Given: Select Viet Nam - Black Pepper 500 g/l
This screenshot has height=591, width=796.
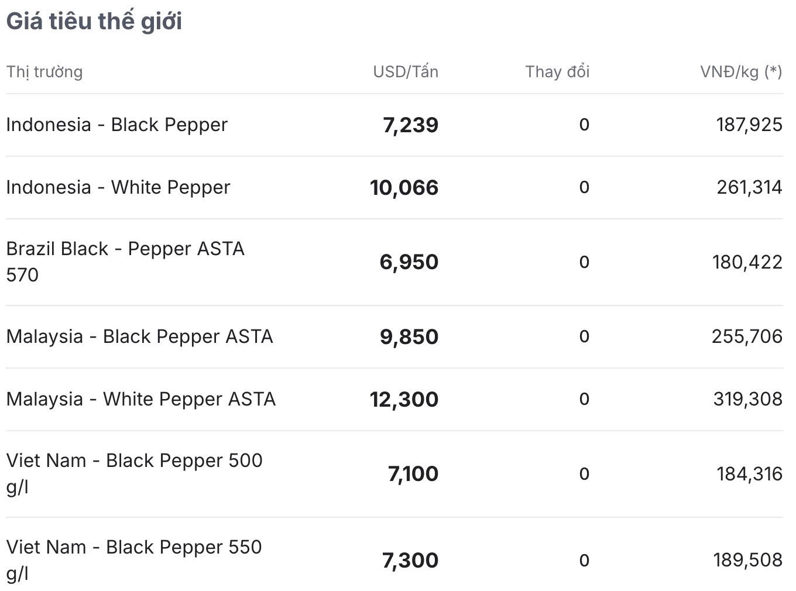Looking at the screenshot, I should coord(134,473).
